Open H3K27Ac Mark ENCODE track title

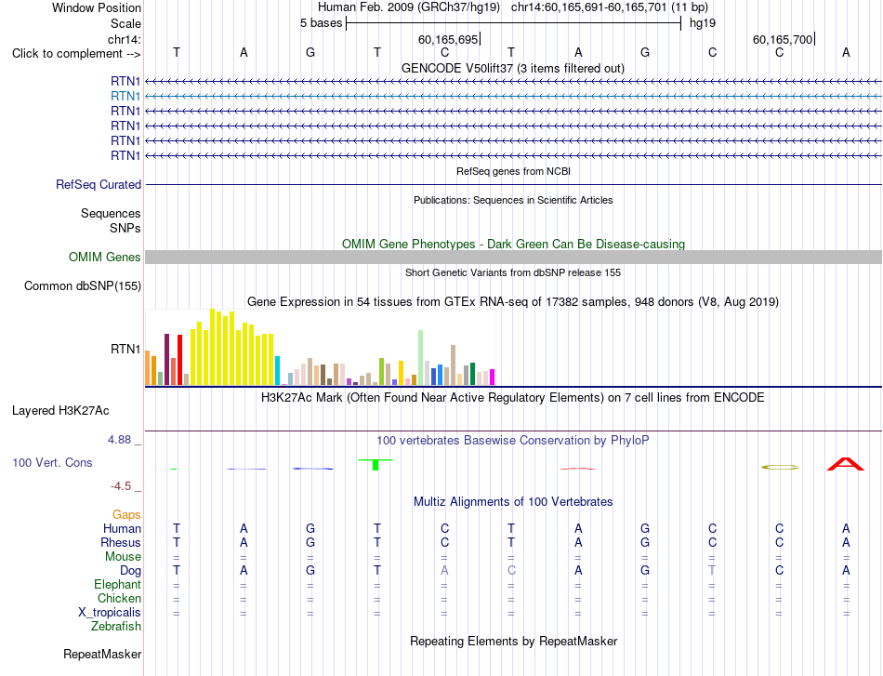tap(513, 398)
